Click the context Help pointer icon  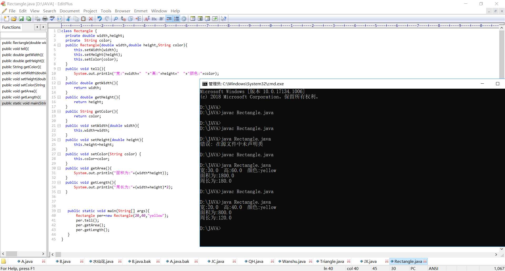coord(224,19)
